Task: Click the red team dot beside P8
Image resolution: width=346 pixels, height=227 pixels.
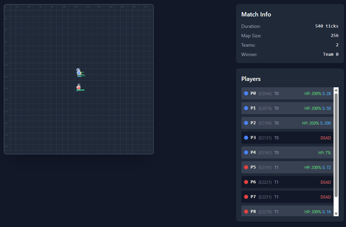Action: coord(246,212)
